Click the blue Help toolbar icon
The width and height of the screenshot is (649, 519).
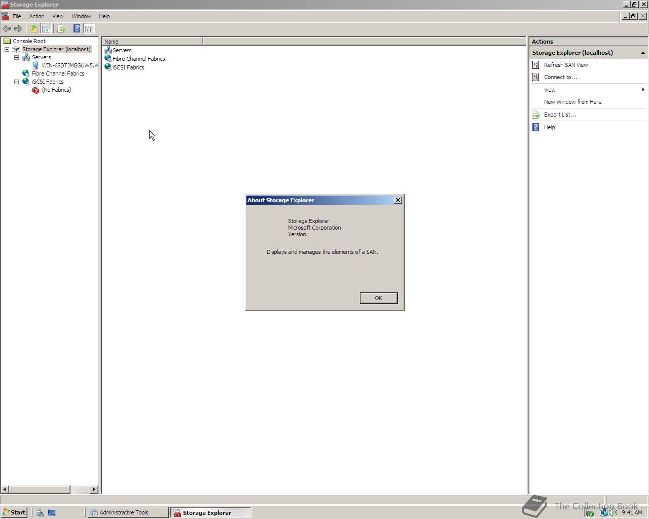click(x=77, y=29)
